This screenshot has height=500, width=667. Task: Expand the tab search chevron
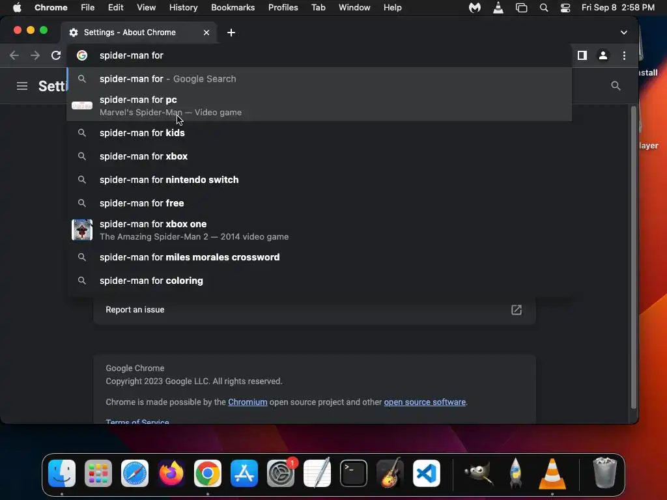click(x=623, y=33)
